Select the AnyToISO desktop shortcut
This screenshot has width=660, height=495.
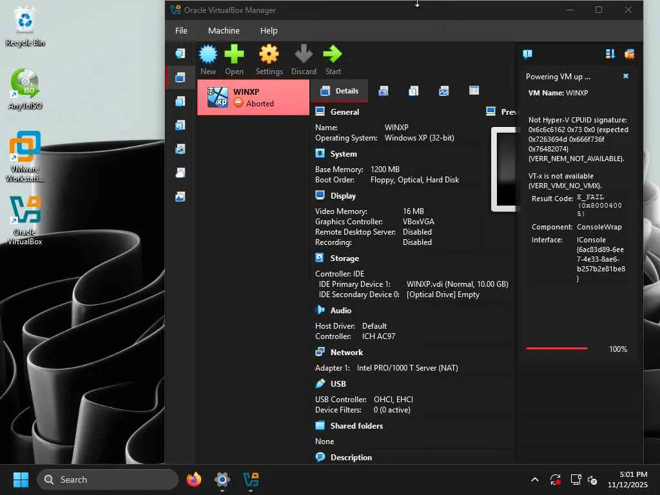tap(25, 89)
